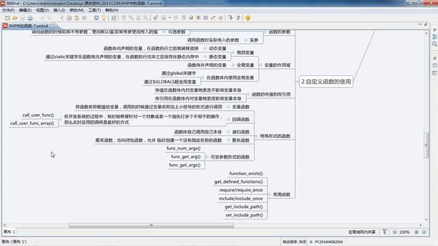Click the minimize editor icon at top right of canvas

pyautogui.click(x=420, y=25)
